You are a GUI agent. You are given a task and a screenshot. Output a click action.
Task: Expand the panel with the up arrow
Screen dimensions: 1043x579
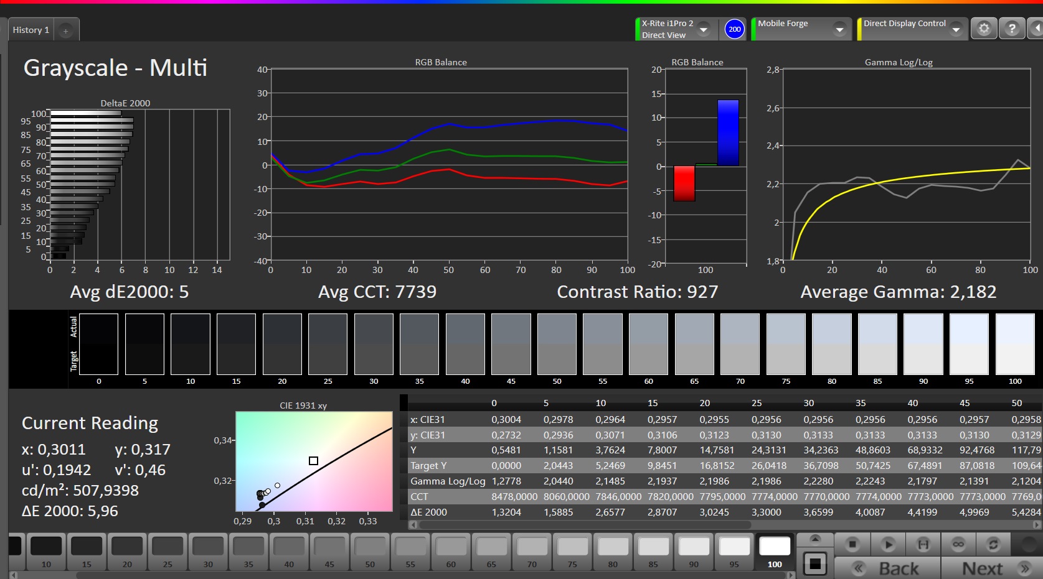[x=814, y=539]
